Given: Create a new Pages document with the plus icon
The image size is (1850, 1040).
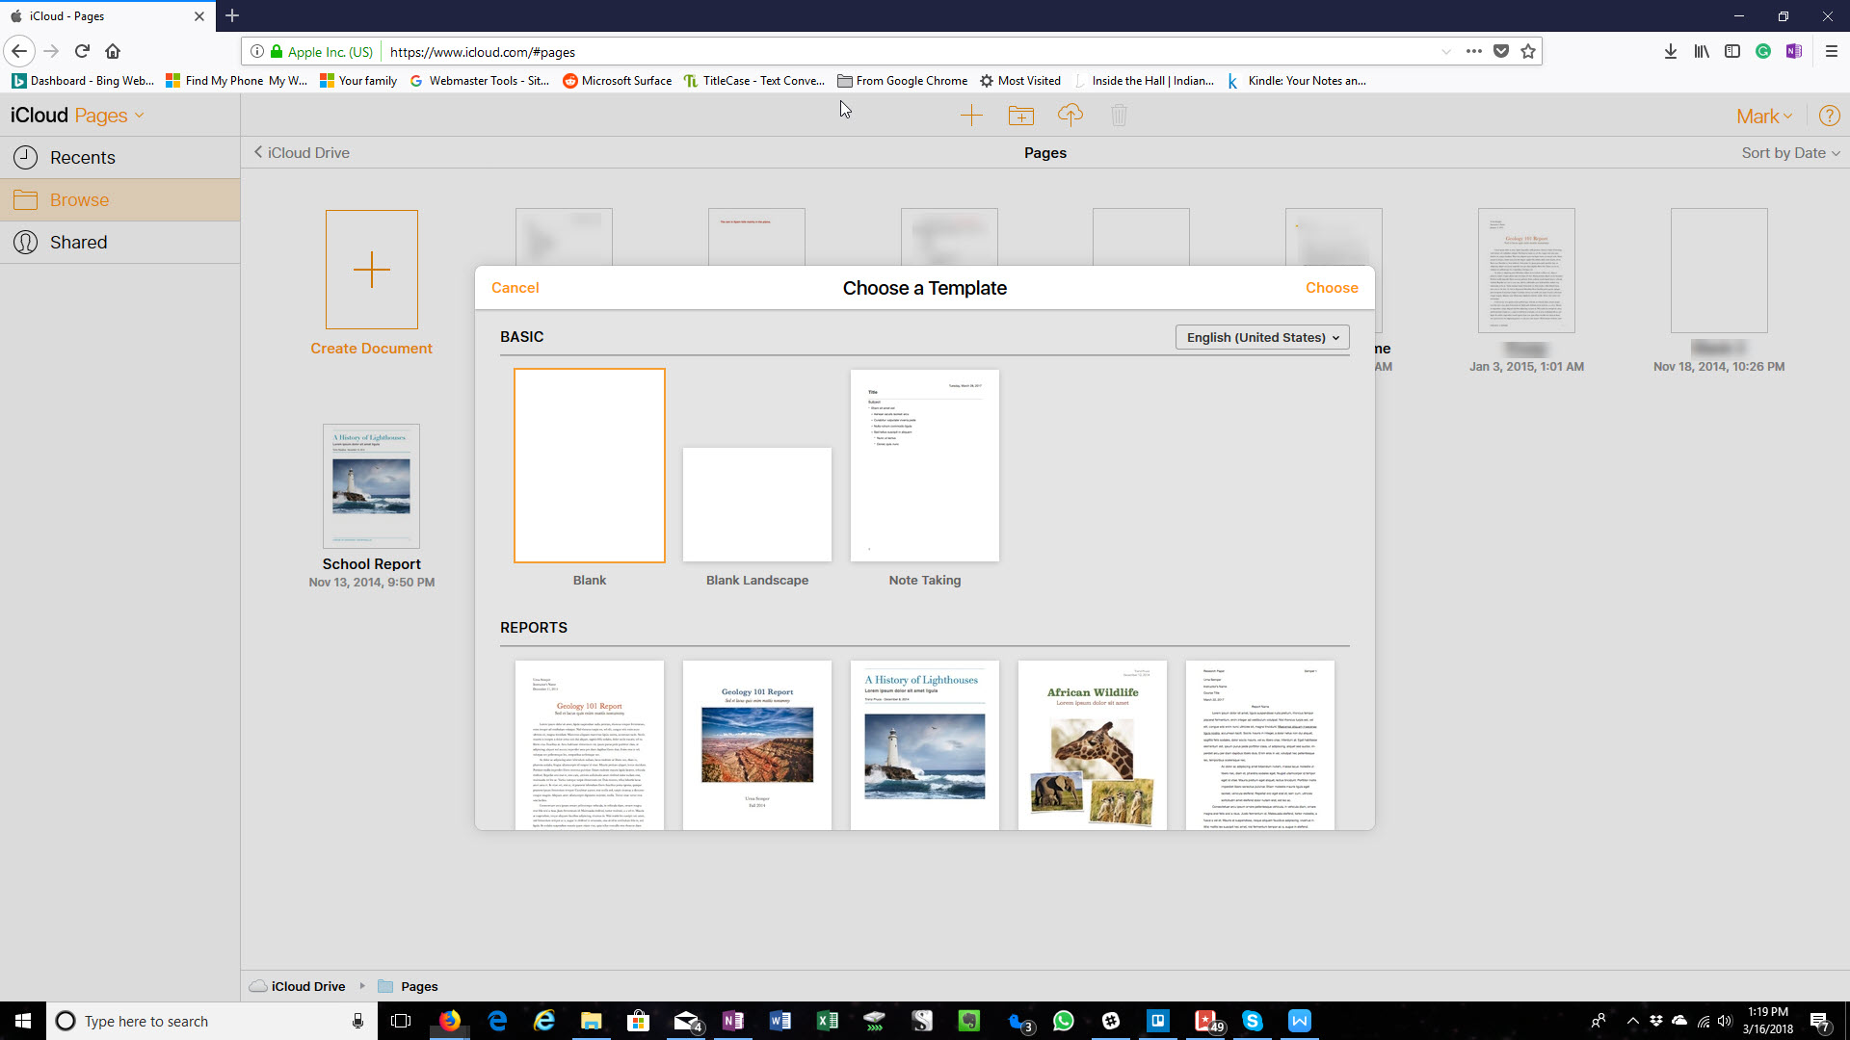Looking at the screenshot, I should [971, 115].
